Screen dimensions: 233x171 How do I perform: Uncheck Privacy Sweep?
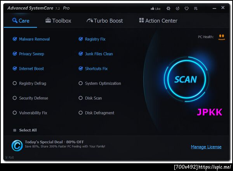[x=15, y=54]
